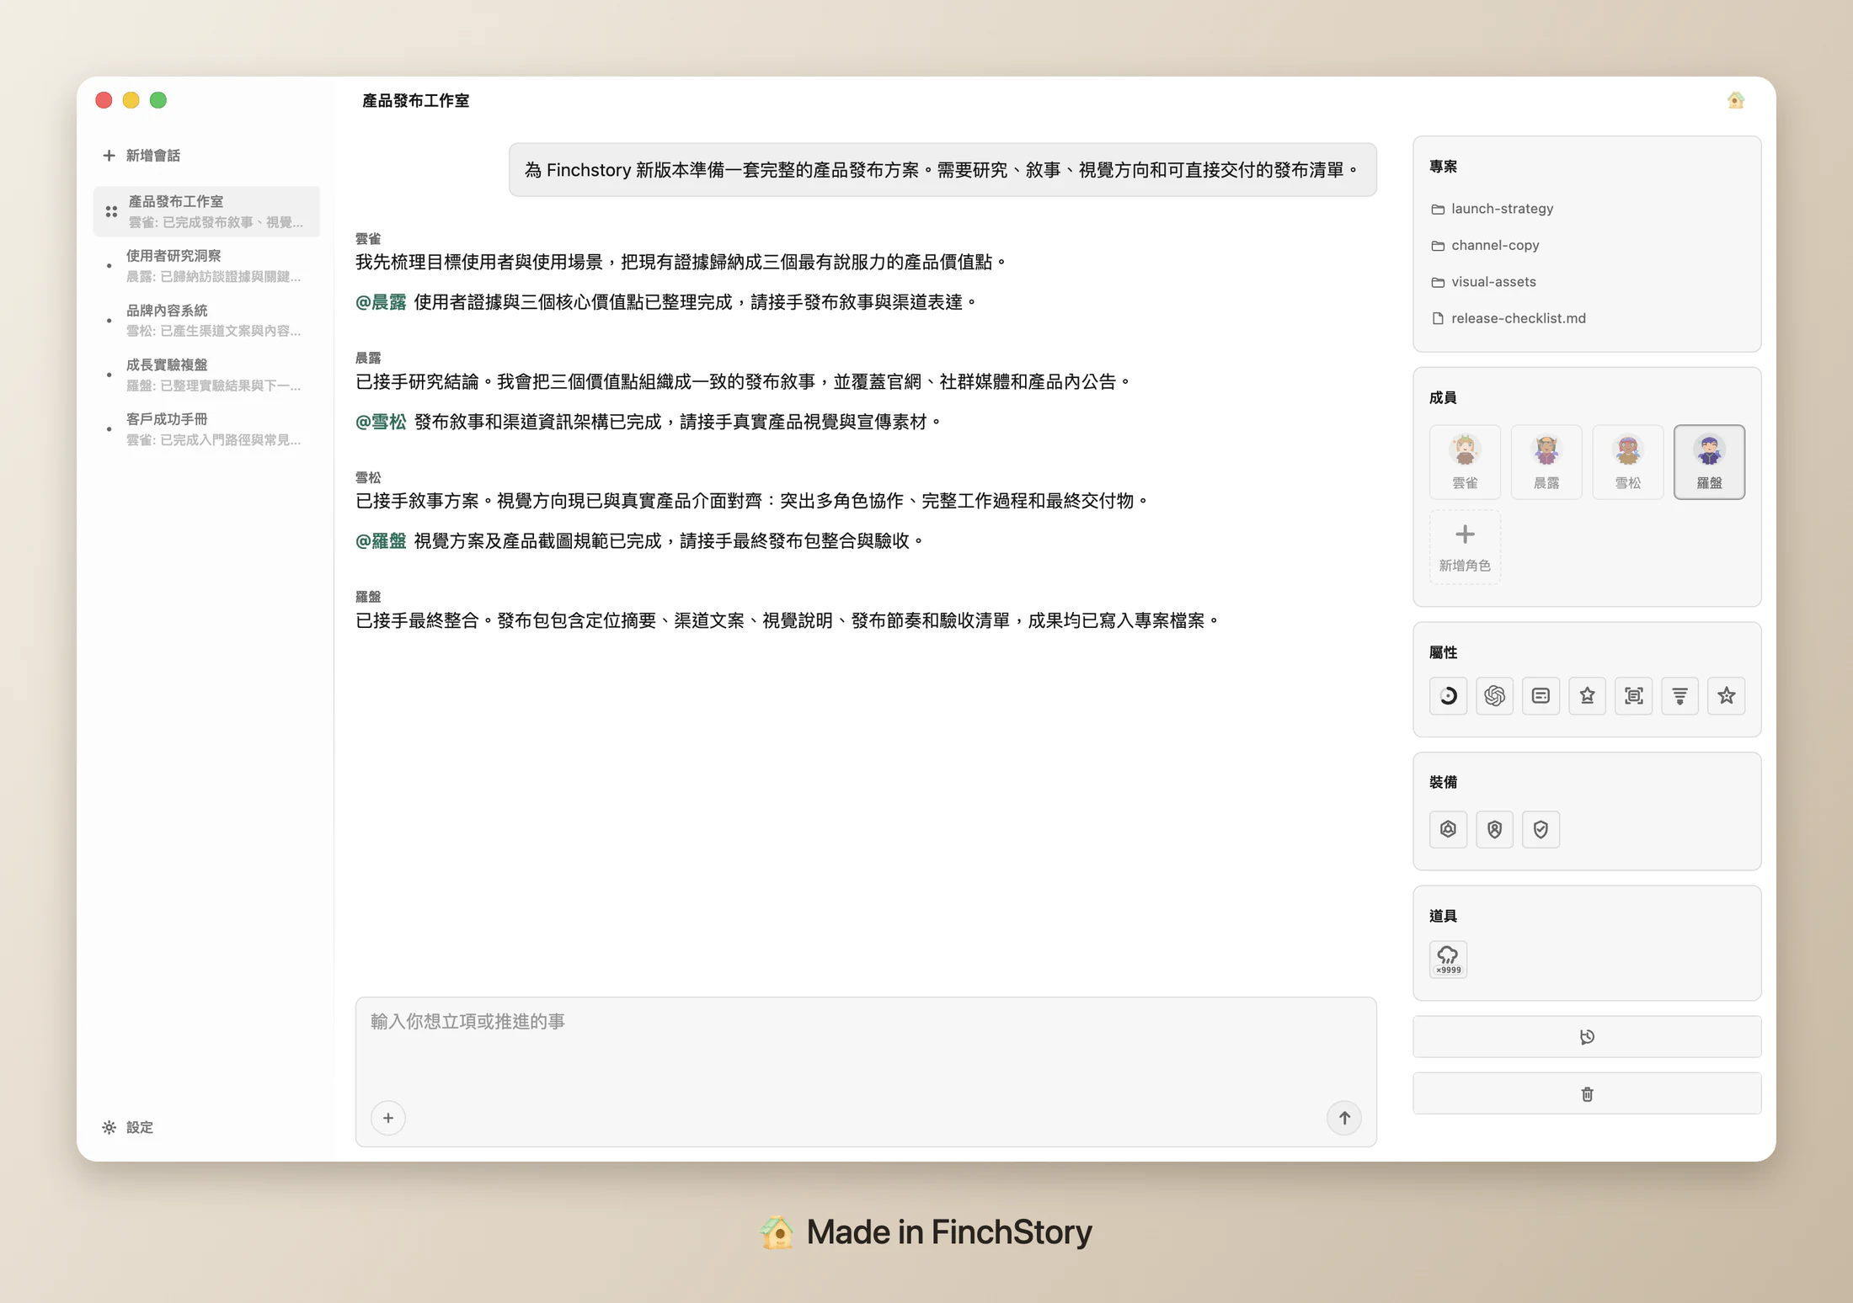Click the FinchStory house icon in title bar
Screen dimensions: 1853x1303
click(1735, 100)
